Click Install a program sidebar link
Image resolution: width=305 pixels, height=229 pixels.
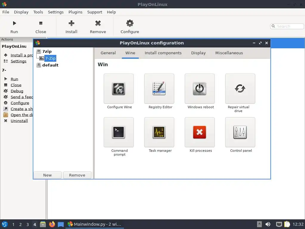tap(21, 55)
